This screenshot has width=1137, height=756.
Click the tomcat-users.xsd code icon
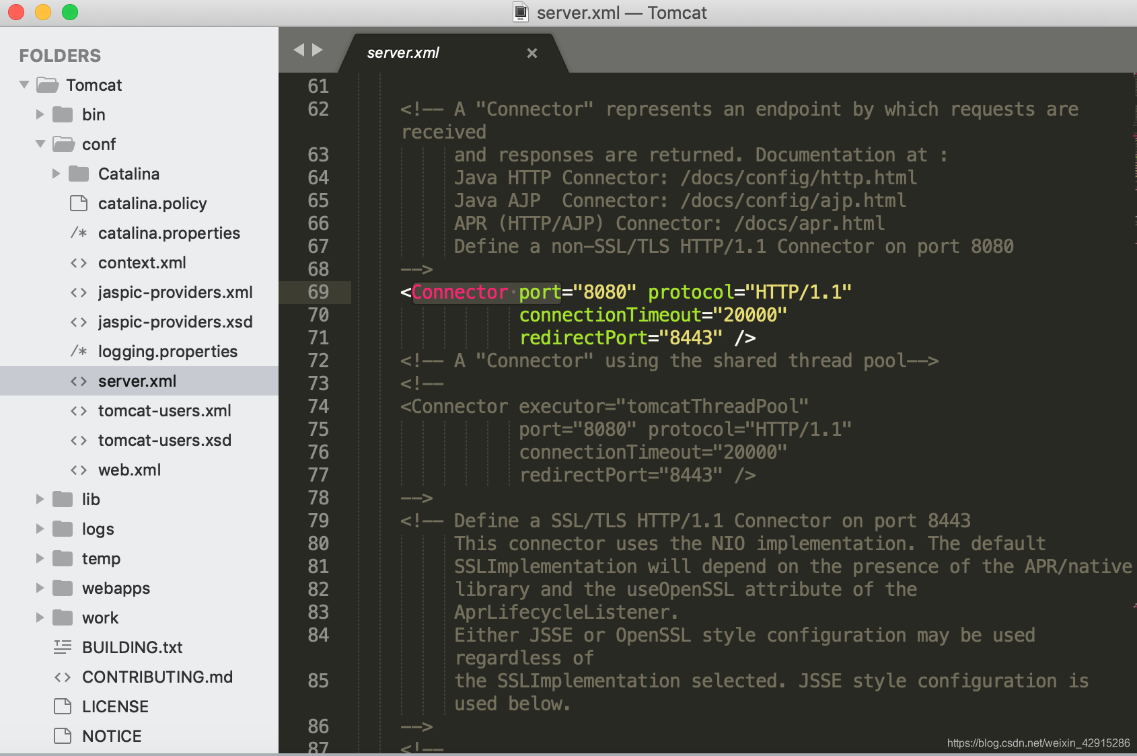click(79, 440)
